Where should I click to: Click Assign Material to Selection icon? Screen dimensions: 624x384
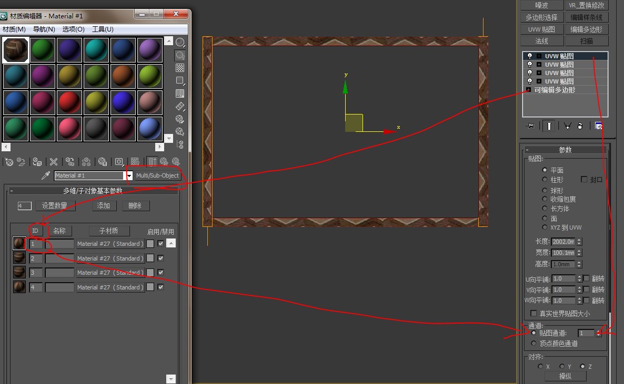point(37,162)
